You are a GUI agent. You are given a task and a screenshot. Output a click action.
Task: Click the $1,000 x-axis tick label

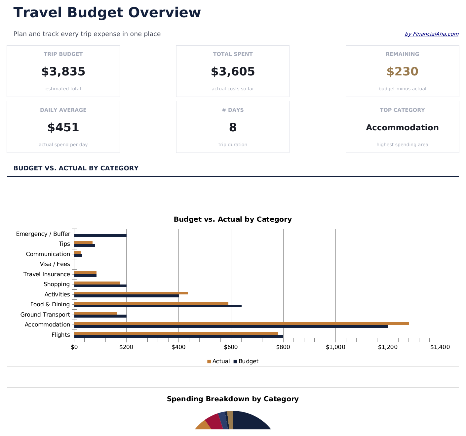point(335,347)
